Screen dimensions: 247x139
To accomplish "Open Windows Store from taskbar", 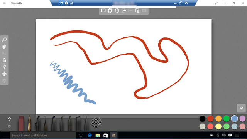I will tap(105, 135).
